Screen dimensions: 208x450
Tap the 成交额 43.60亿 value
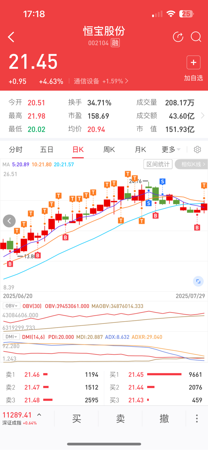point(182,116)
